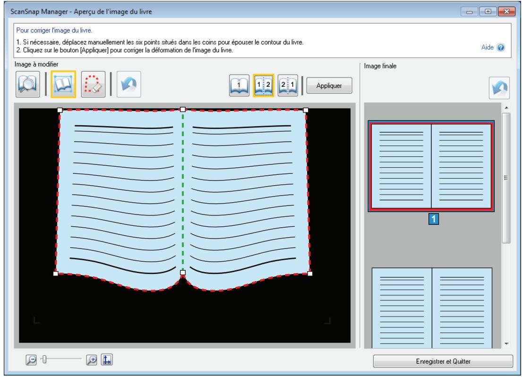Click undo arrow in Image finale panel
Image resolution: width=523 pixels, height=377 pixels.
(499, 88)
